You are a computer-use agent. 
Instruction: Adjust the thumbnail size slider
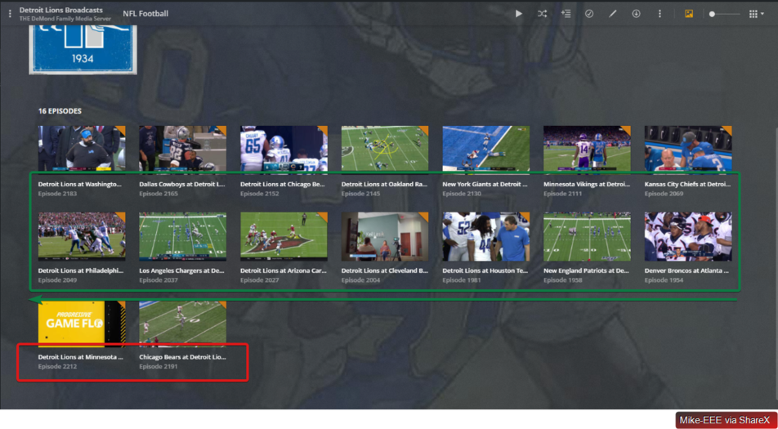coord(724,15)
